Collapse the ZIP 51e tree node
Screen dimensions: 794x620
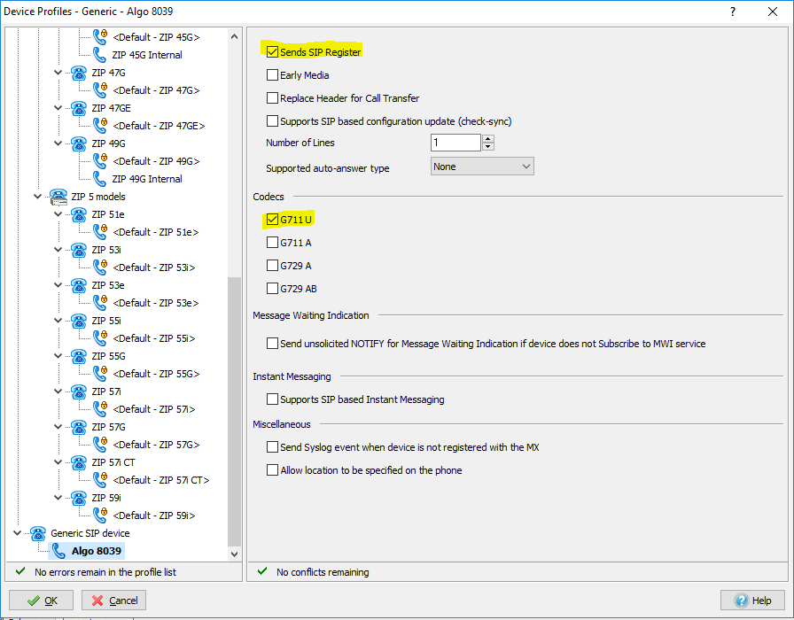(58, 214)
